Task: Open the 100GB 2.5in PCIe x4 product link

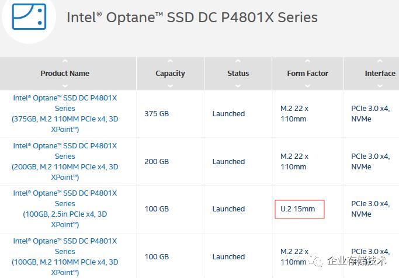Action: (x=65, y=208)
